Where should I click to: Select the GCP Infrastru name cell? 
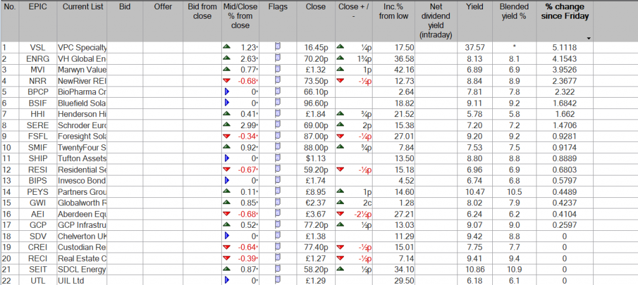(82, 225)
